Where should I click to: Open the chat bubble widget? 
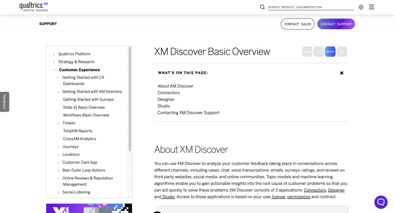pyautogui.click(x=381, y=202)
